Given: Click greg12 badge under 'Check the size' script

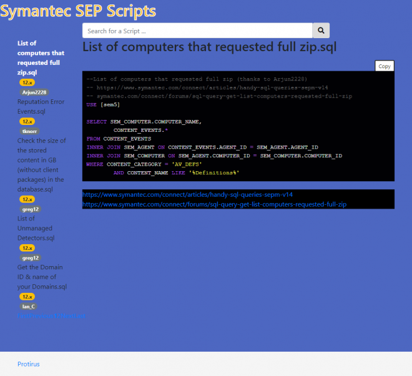Looking at the screenshot, I should tap(30, 209).
